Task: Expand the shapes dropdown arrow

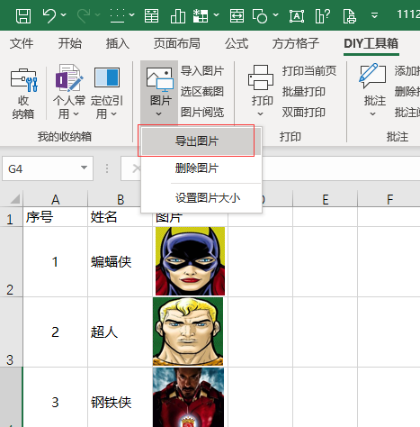Action: pos(275,14)
